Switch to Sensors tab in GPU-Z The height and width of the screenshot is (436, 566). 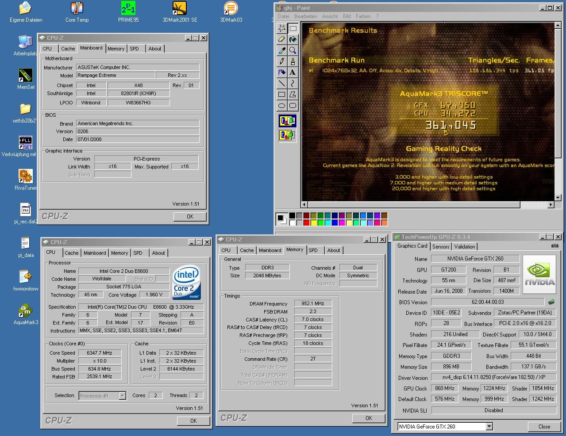(x=441, y=247)
